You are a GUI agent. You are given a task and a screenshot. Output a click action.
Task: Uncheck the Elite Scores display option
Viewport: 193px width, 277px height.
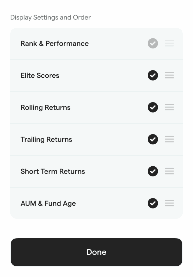coord(153,75)
